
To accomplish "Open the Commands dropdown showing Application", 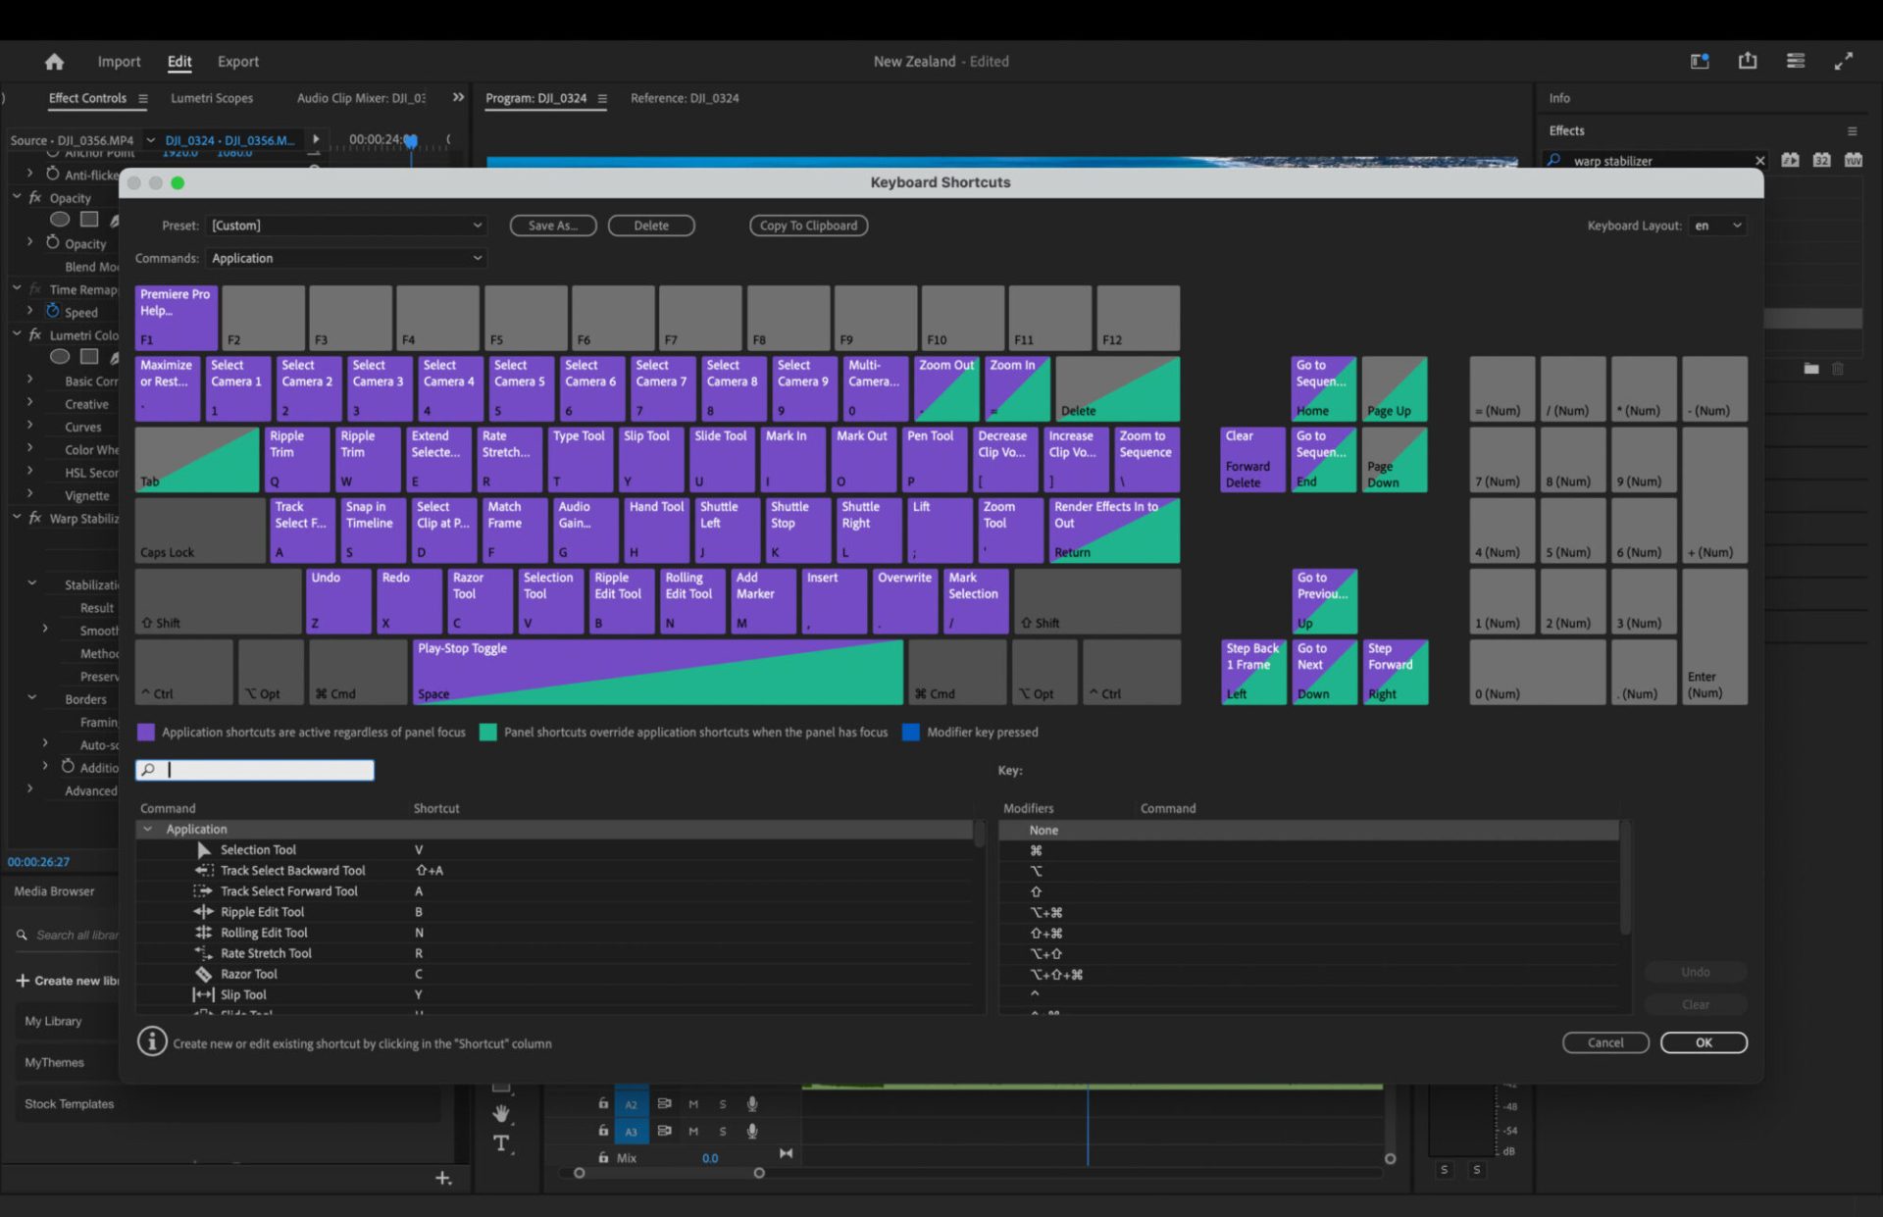I will pos(347,258).
